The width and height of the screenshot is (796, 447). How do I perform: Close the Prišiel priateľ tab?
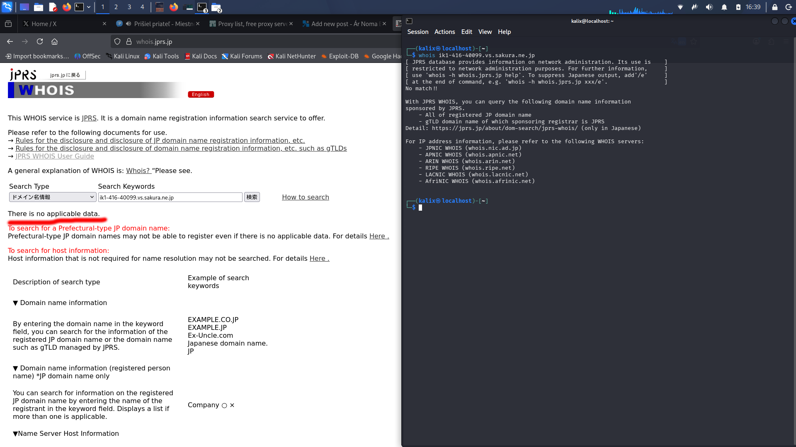[x=198, y=24]
